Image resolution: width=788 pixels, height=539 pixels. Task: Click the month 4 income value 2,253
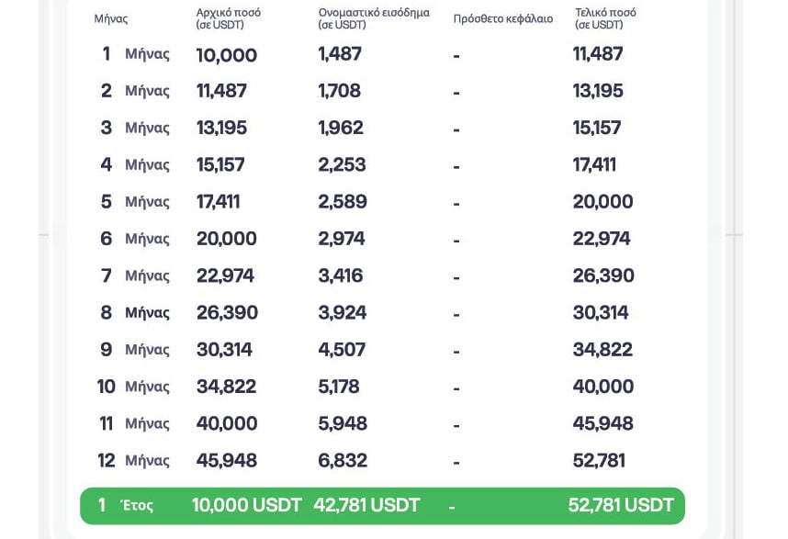[343, 164]
